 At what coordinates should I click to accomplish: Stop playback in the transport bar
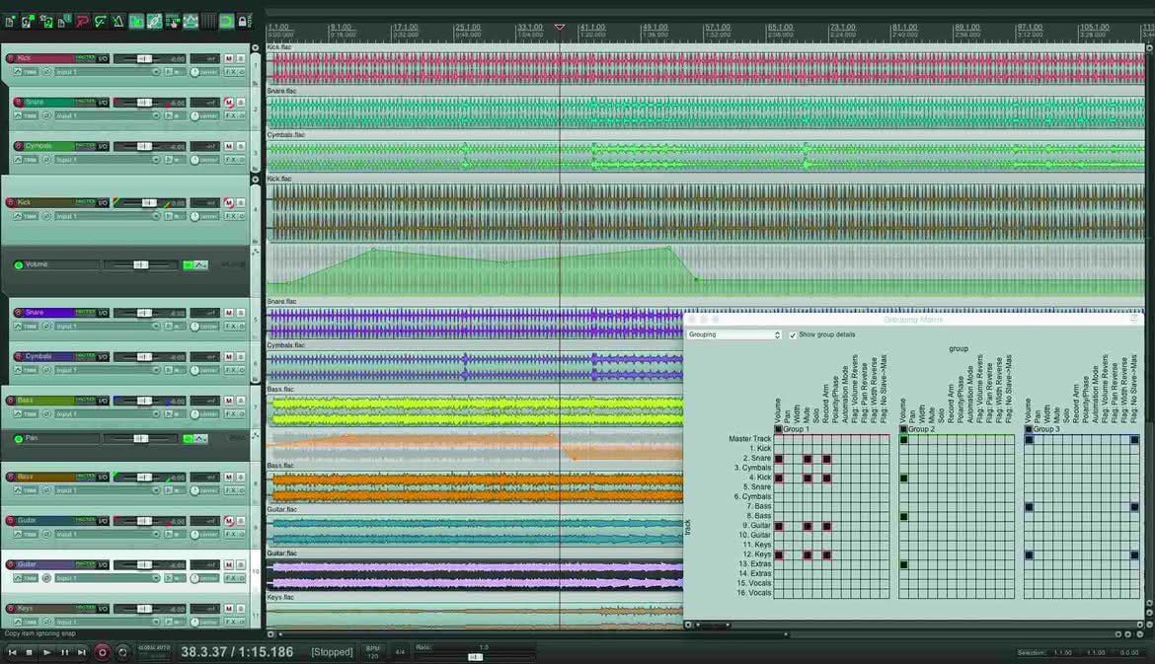click(30, 652)
